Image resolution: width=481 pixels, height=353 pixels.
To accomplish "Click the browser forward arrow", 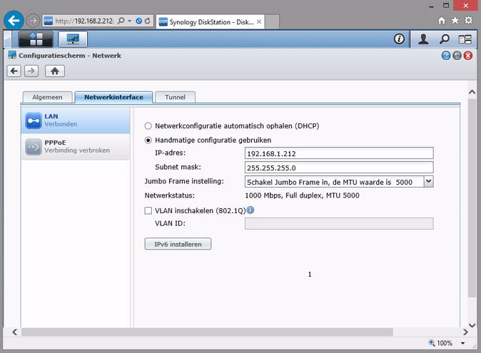I will pyautogui.click(x=33, y=21).
